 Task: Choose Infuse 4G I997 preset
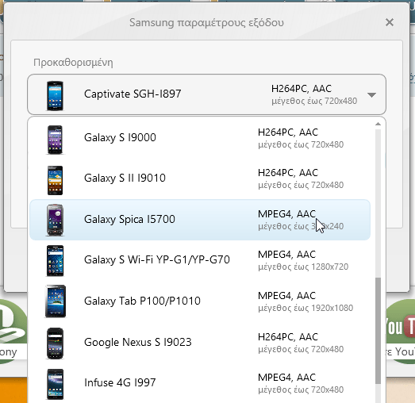click(x=200, y=383)
